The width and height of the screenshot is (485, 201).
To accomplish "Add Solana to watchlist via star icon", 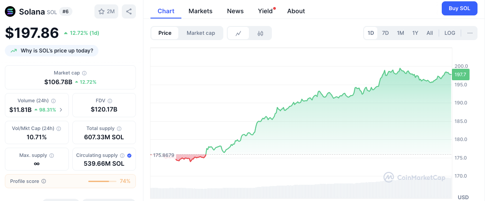I will (x=102, y=12).
